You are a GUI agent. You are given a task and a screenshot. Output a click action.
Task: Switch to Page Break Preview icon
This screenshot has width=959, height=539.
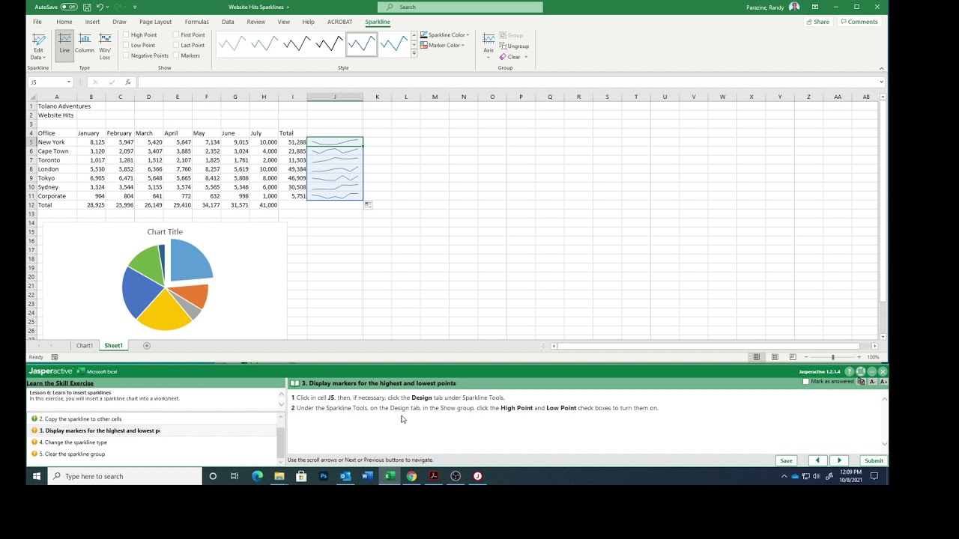tap(791, 357)
